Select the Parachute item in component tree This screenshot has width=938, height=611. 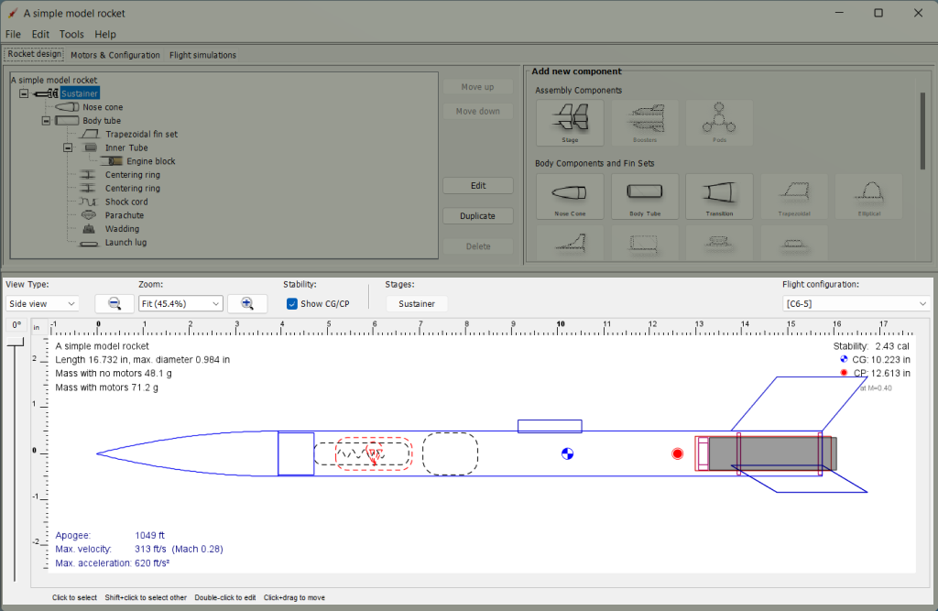(124, 215)
